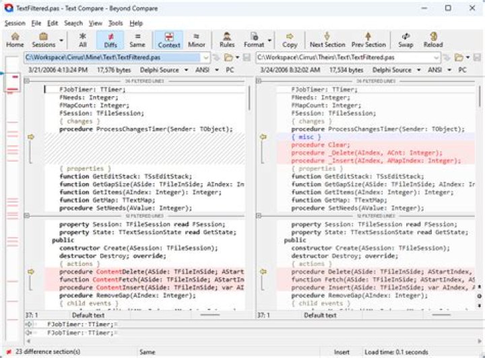Click the right pane save disk icon
This screenshot has width=485, height=358.
(x=478, y=57)
